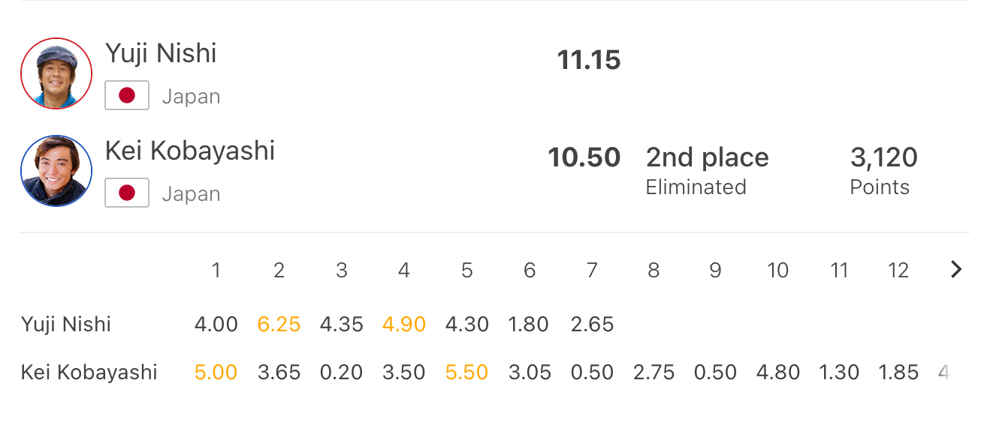Click Yuji Nishi's profile photo

click(56, 73)
